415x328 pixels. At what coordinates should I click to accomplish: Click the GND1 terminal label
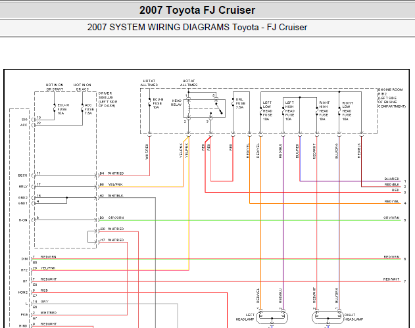[23, 203]
